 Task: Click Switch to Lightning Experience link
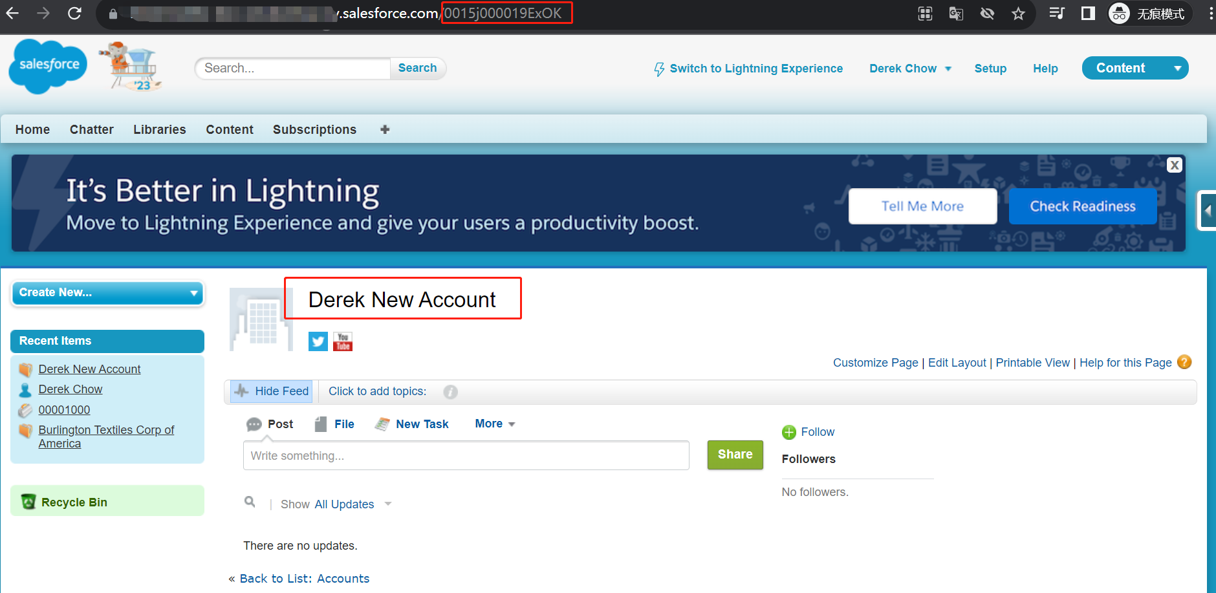(748, 69)
